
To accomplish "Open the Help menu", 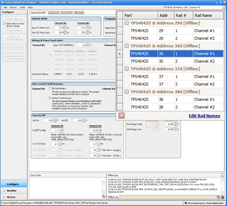I will [x=30, y=7].
